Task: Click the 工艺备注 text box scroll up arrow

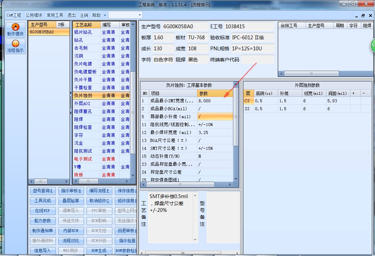Action: pyautogui.click(x=195, y=195)
